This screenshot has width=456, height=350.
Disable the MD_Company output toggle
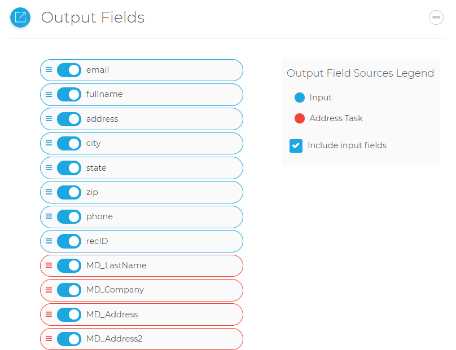69,290
